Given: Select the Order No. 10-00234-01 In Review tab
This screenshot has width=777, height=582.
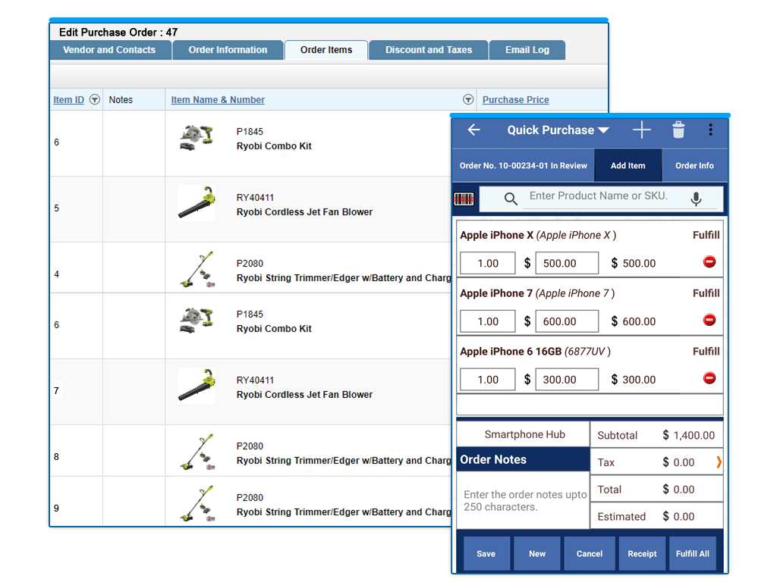Looking at the screenshot, I should click(x=524, y=166).
